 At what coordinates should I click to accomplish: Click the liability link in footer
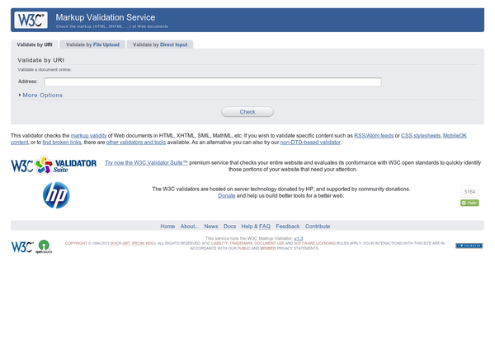coord(219,243)
